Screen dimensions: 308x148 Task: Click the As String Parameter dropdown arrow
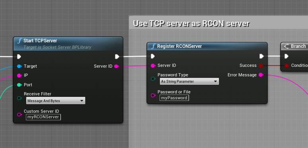coord(215,81)
